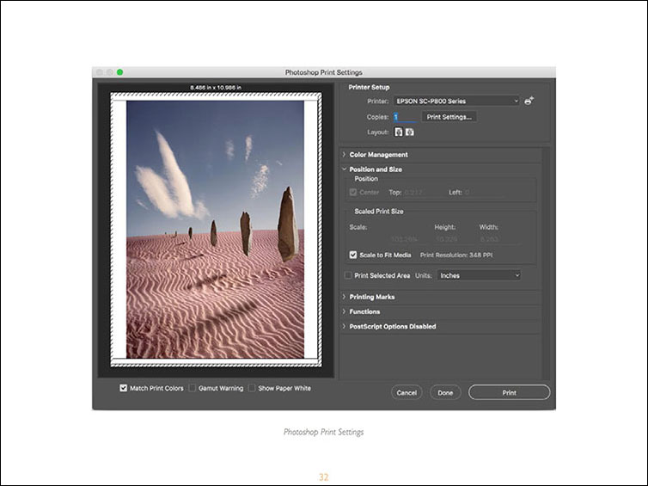
Task: Select the landscape layout orientation icon
Action: click(x=410, y=132)
